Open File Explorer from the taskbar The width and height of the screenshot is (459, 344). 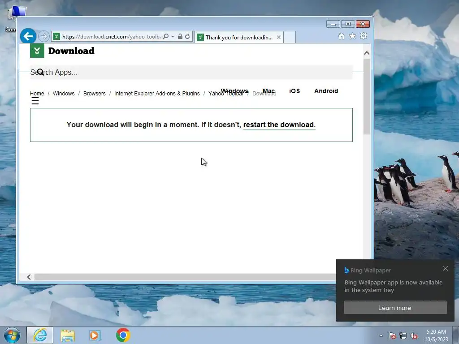tap(68, 335)
